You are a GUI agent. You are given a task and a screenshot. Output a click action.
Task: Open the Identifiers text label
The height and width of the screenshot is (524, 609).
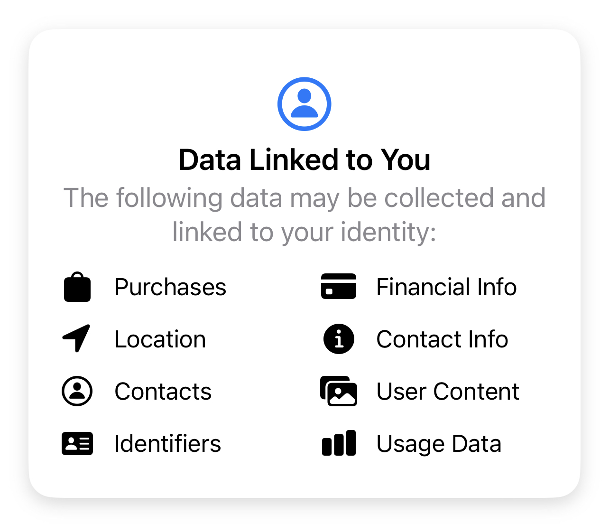[168, 444]
